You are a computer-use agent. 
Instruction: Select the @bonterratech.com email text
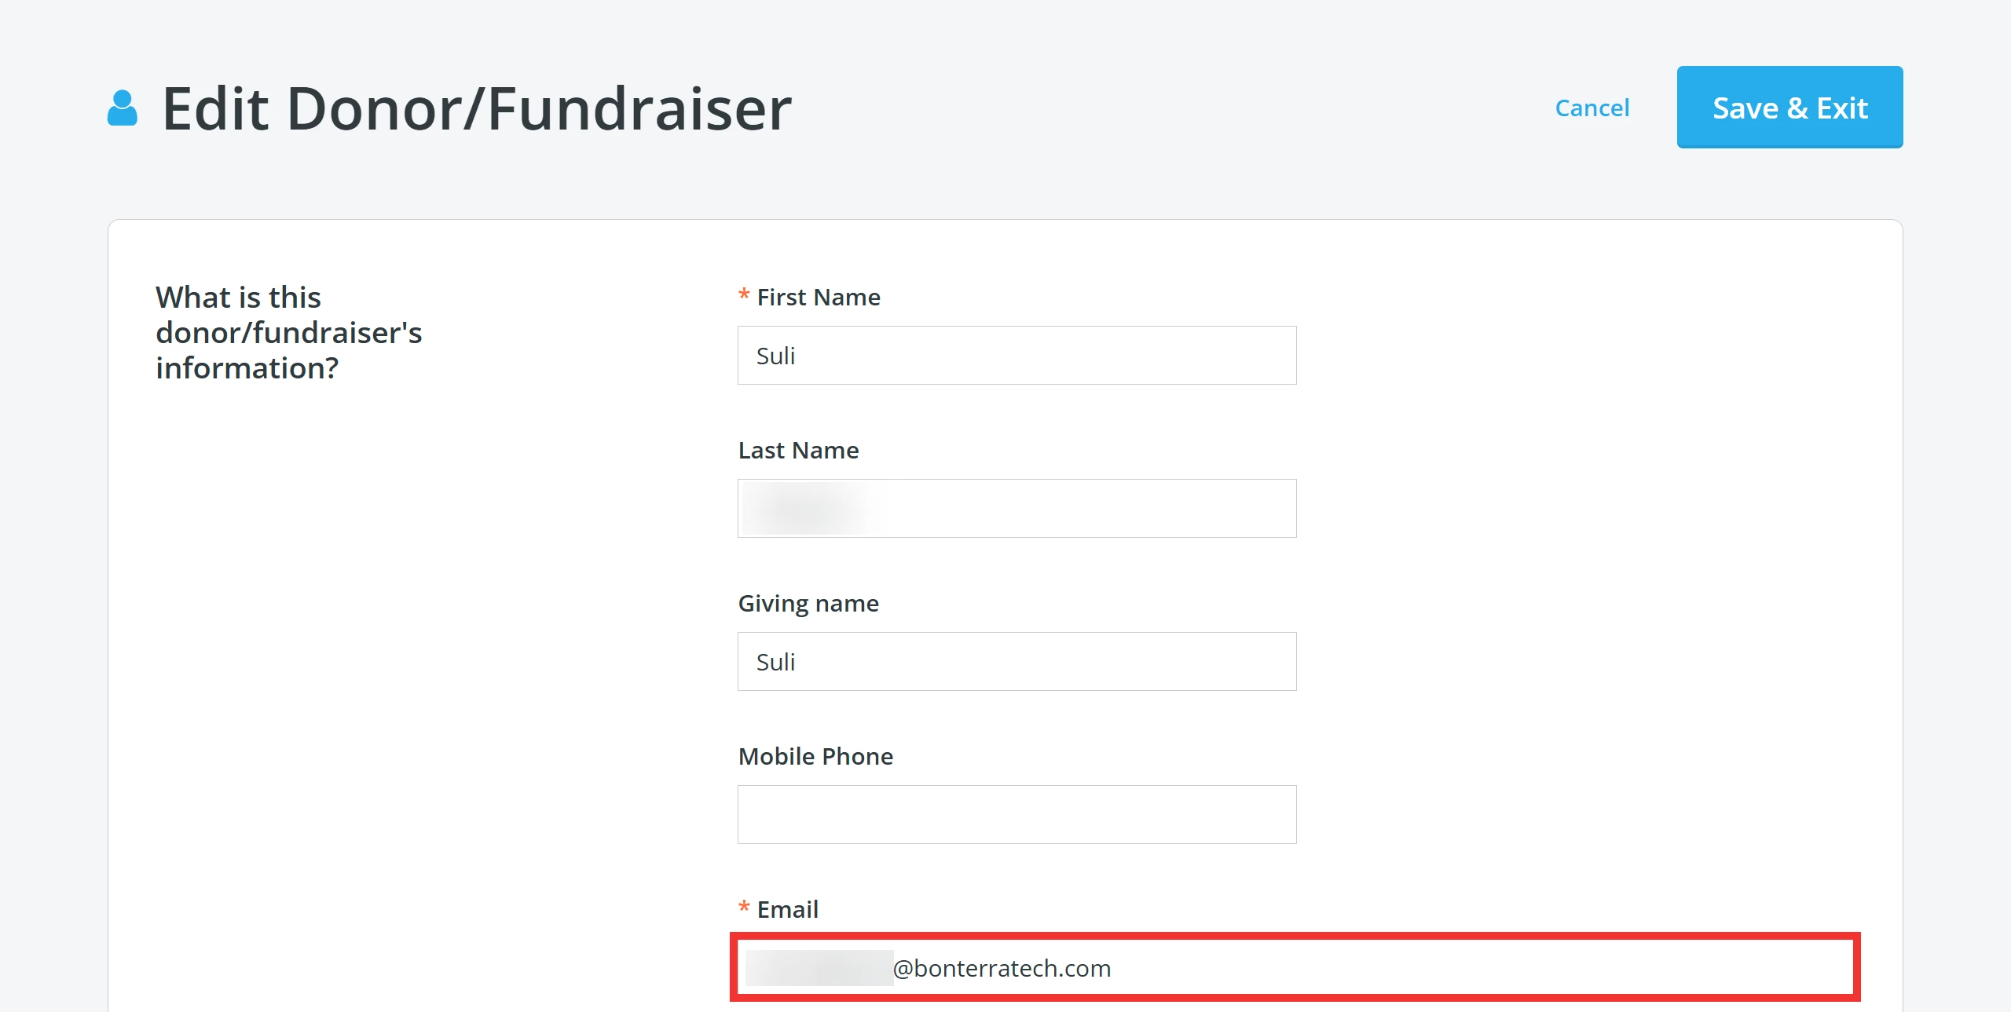(1001, 968)
